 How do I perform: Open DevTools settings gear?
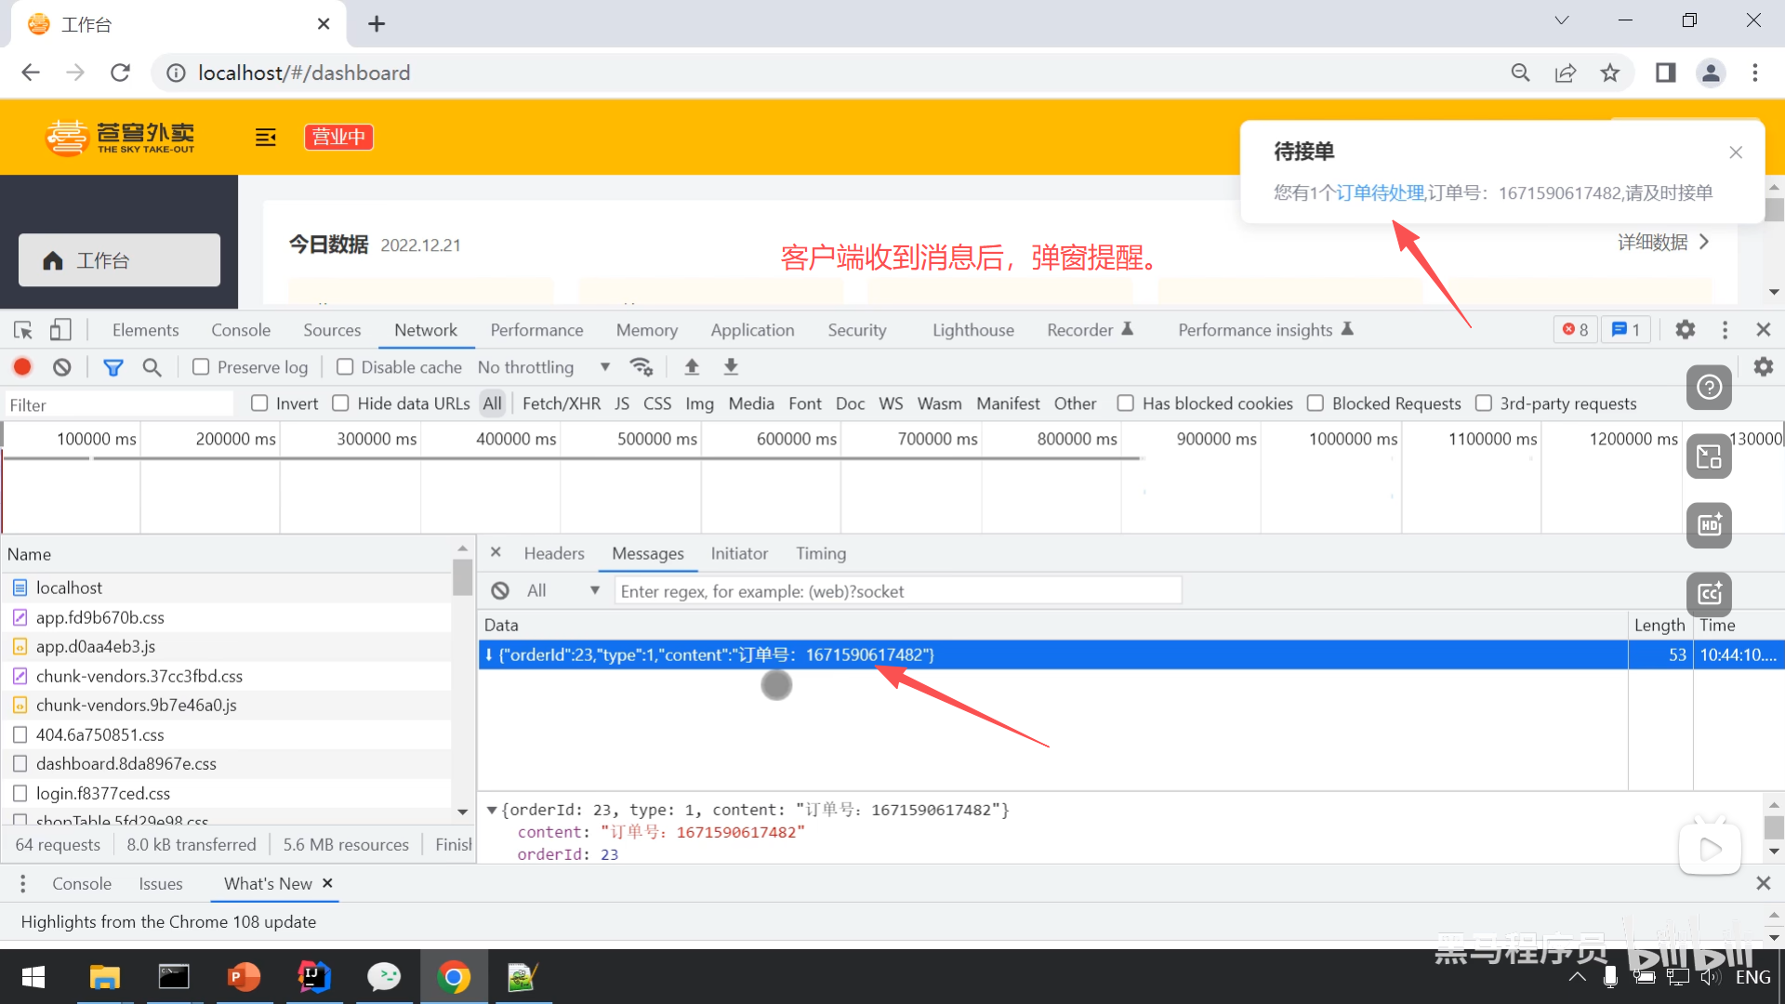[x=1685, y=330]
